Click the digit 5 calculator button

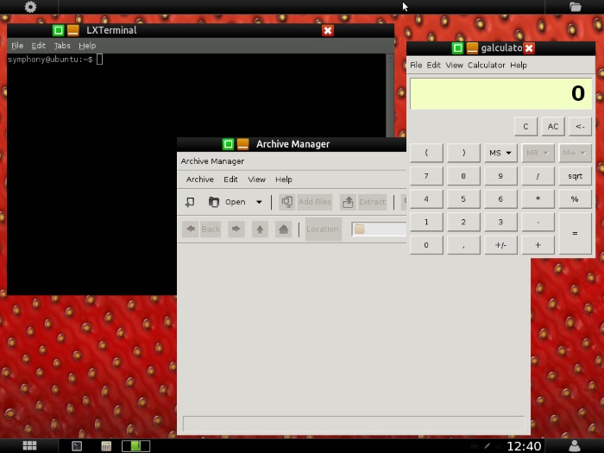click(x=463, y=199)
